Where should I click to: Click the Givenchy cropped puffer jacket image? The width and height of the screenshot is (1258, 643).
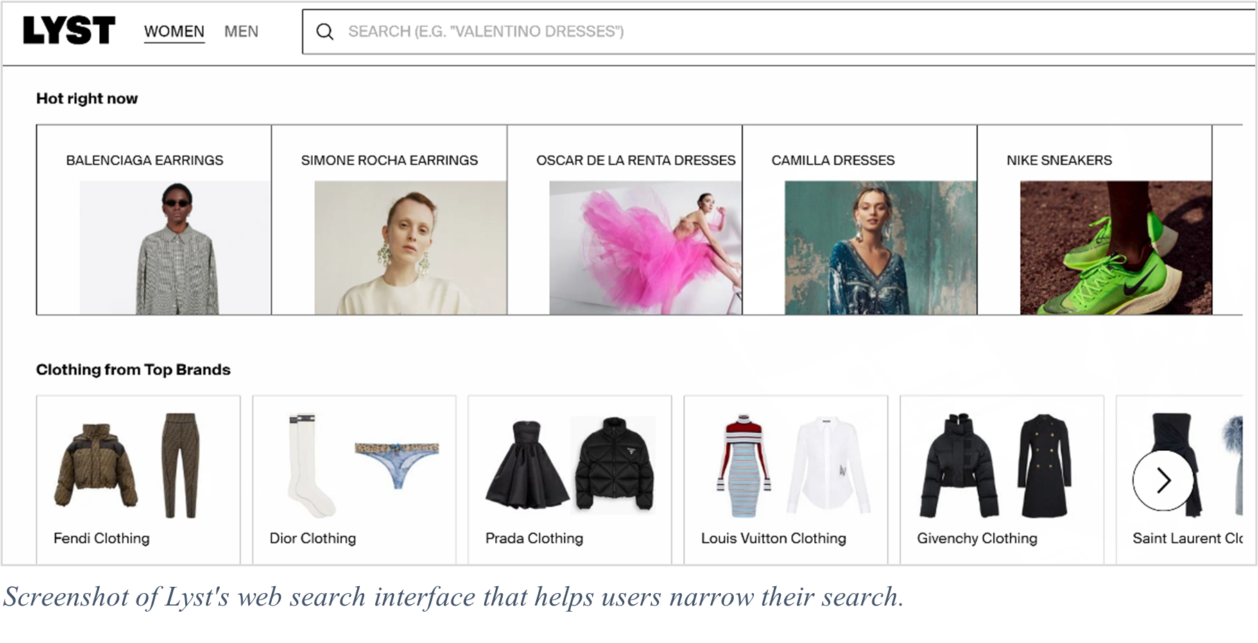pyautogui.click(x=959, y=465)
